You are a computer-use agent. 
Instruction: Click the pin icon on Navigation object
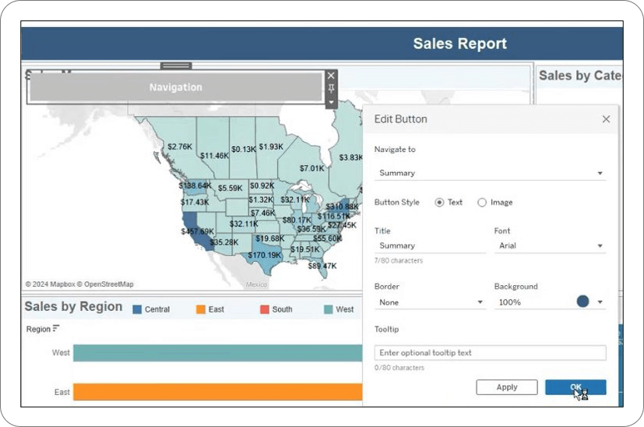(x=331, y=88)
